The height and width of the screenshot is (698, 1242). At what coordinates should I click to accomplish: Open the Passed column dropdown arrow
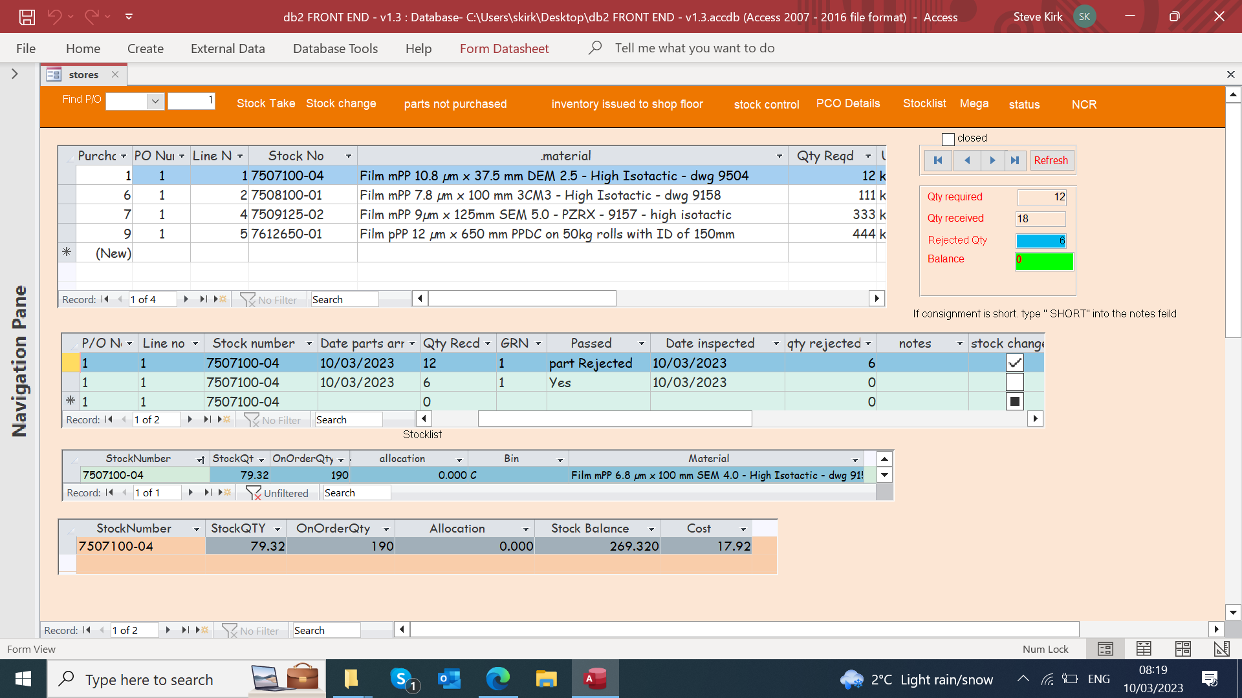pyautogui.click(x=641, y=344)
